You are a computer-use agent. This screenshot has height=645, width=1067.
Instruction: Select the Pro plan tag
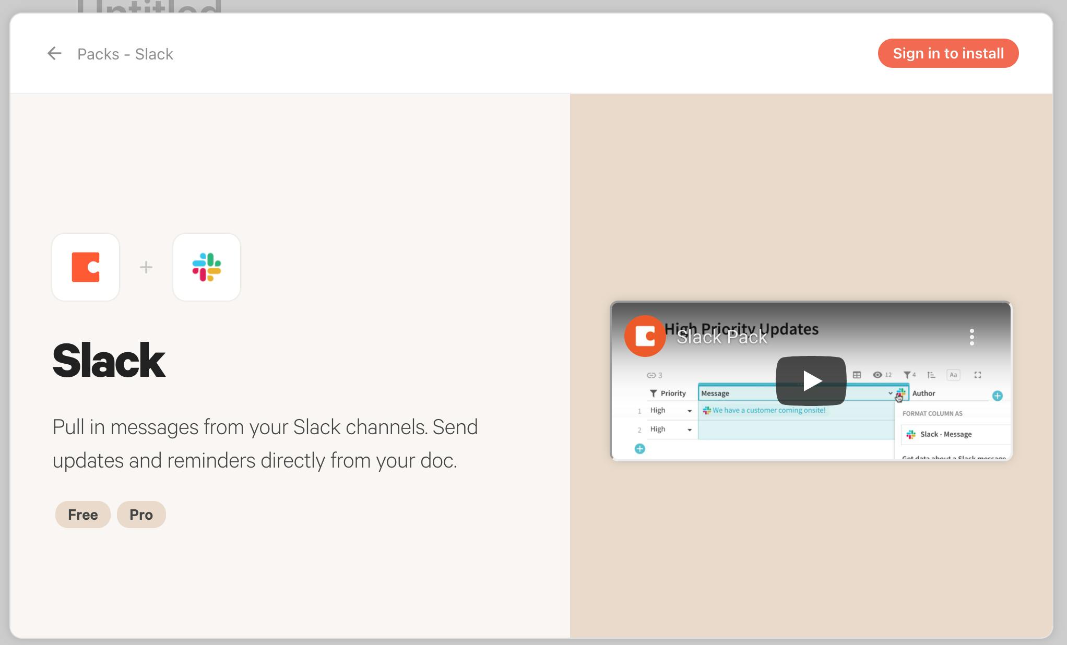tap(141, 515)
